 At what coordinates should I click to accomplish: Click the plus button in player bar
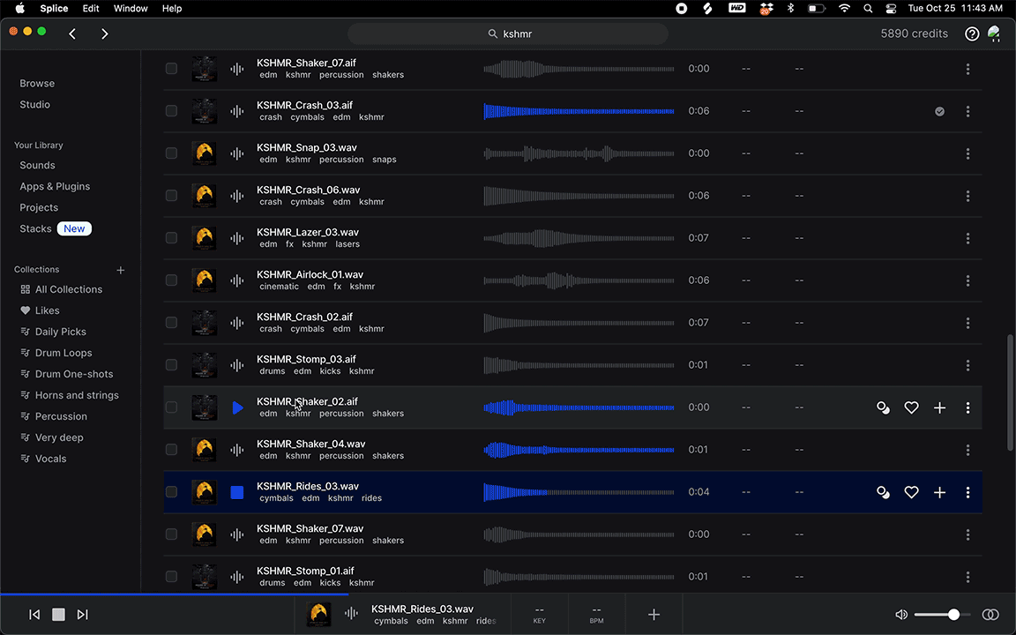tap(654, 614)
